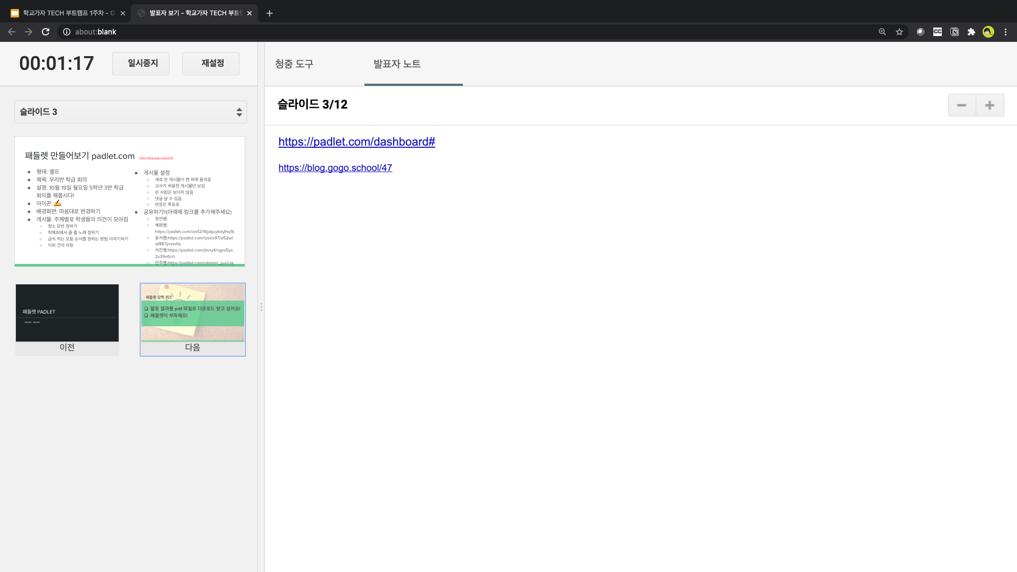Open the padlet.com/dashboard link
The height and width of the screenshot is (572, 1017).
356,142
